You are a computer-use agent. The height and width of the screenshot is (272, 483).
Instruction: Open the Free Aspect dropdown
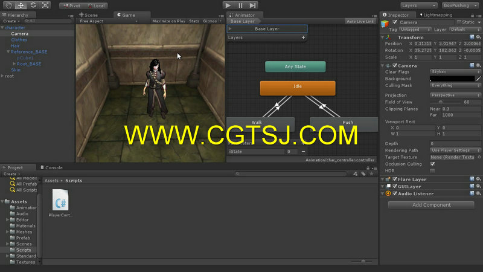[x=108, y=21]
